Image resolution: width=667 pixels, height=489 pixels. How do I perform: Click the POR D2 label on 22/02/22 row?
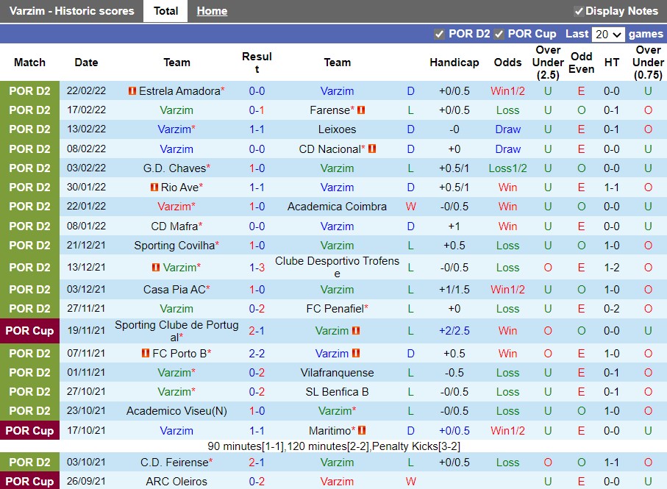tap(29, 91)
